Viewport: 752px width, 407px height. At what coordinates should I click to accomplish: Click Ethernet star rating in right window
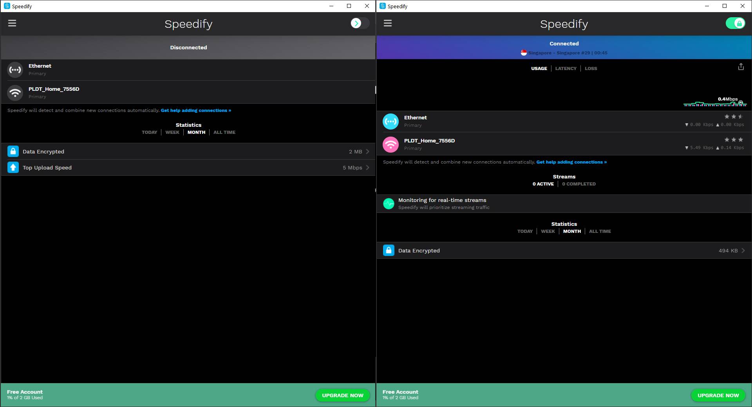tap(734, 117)
